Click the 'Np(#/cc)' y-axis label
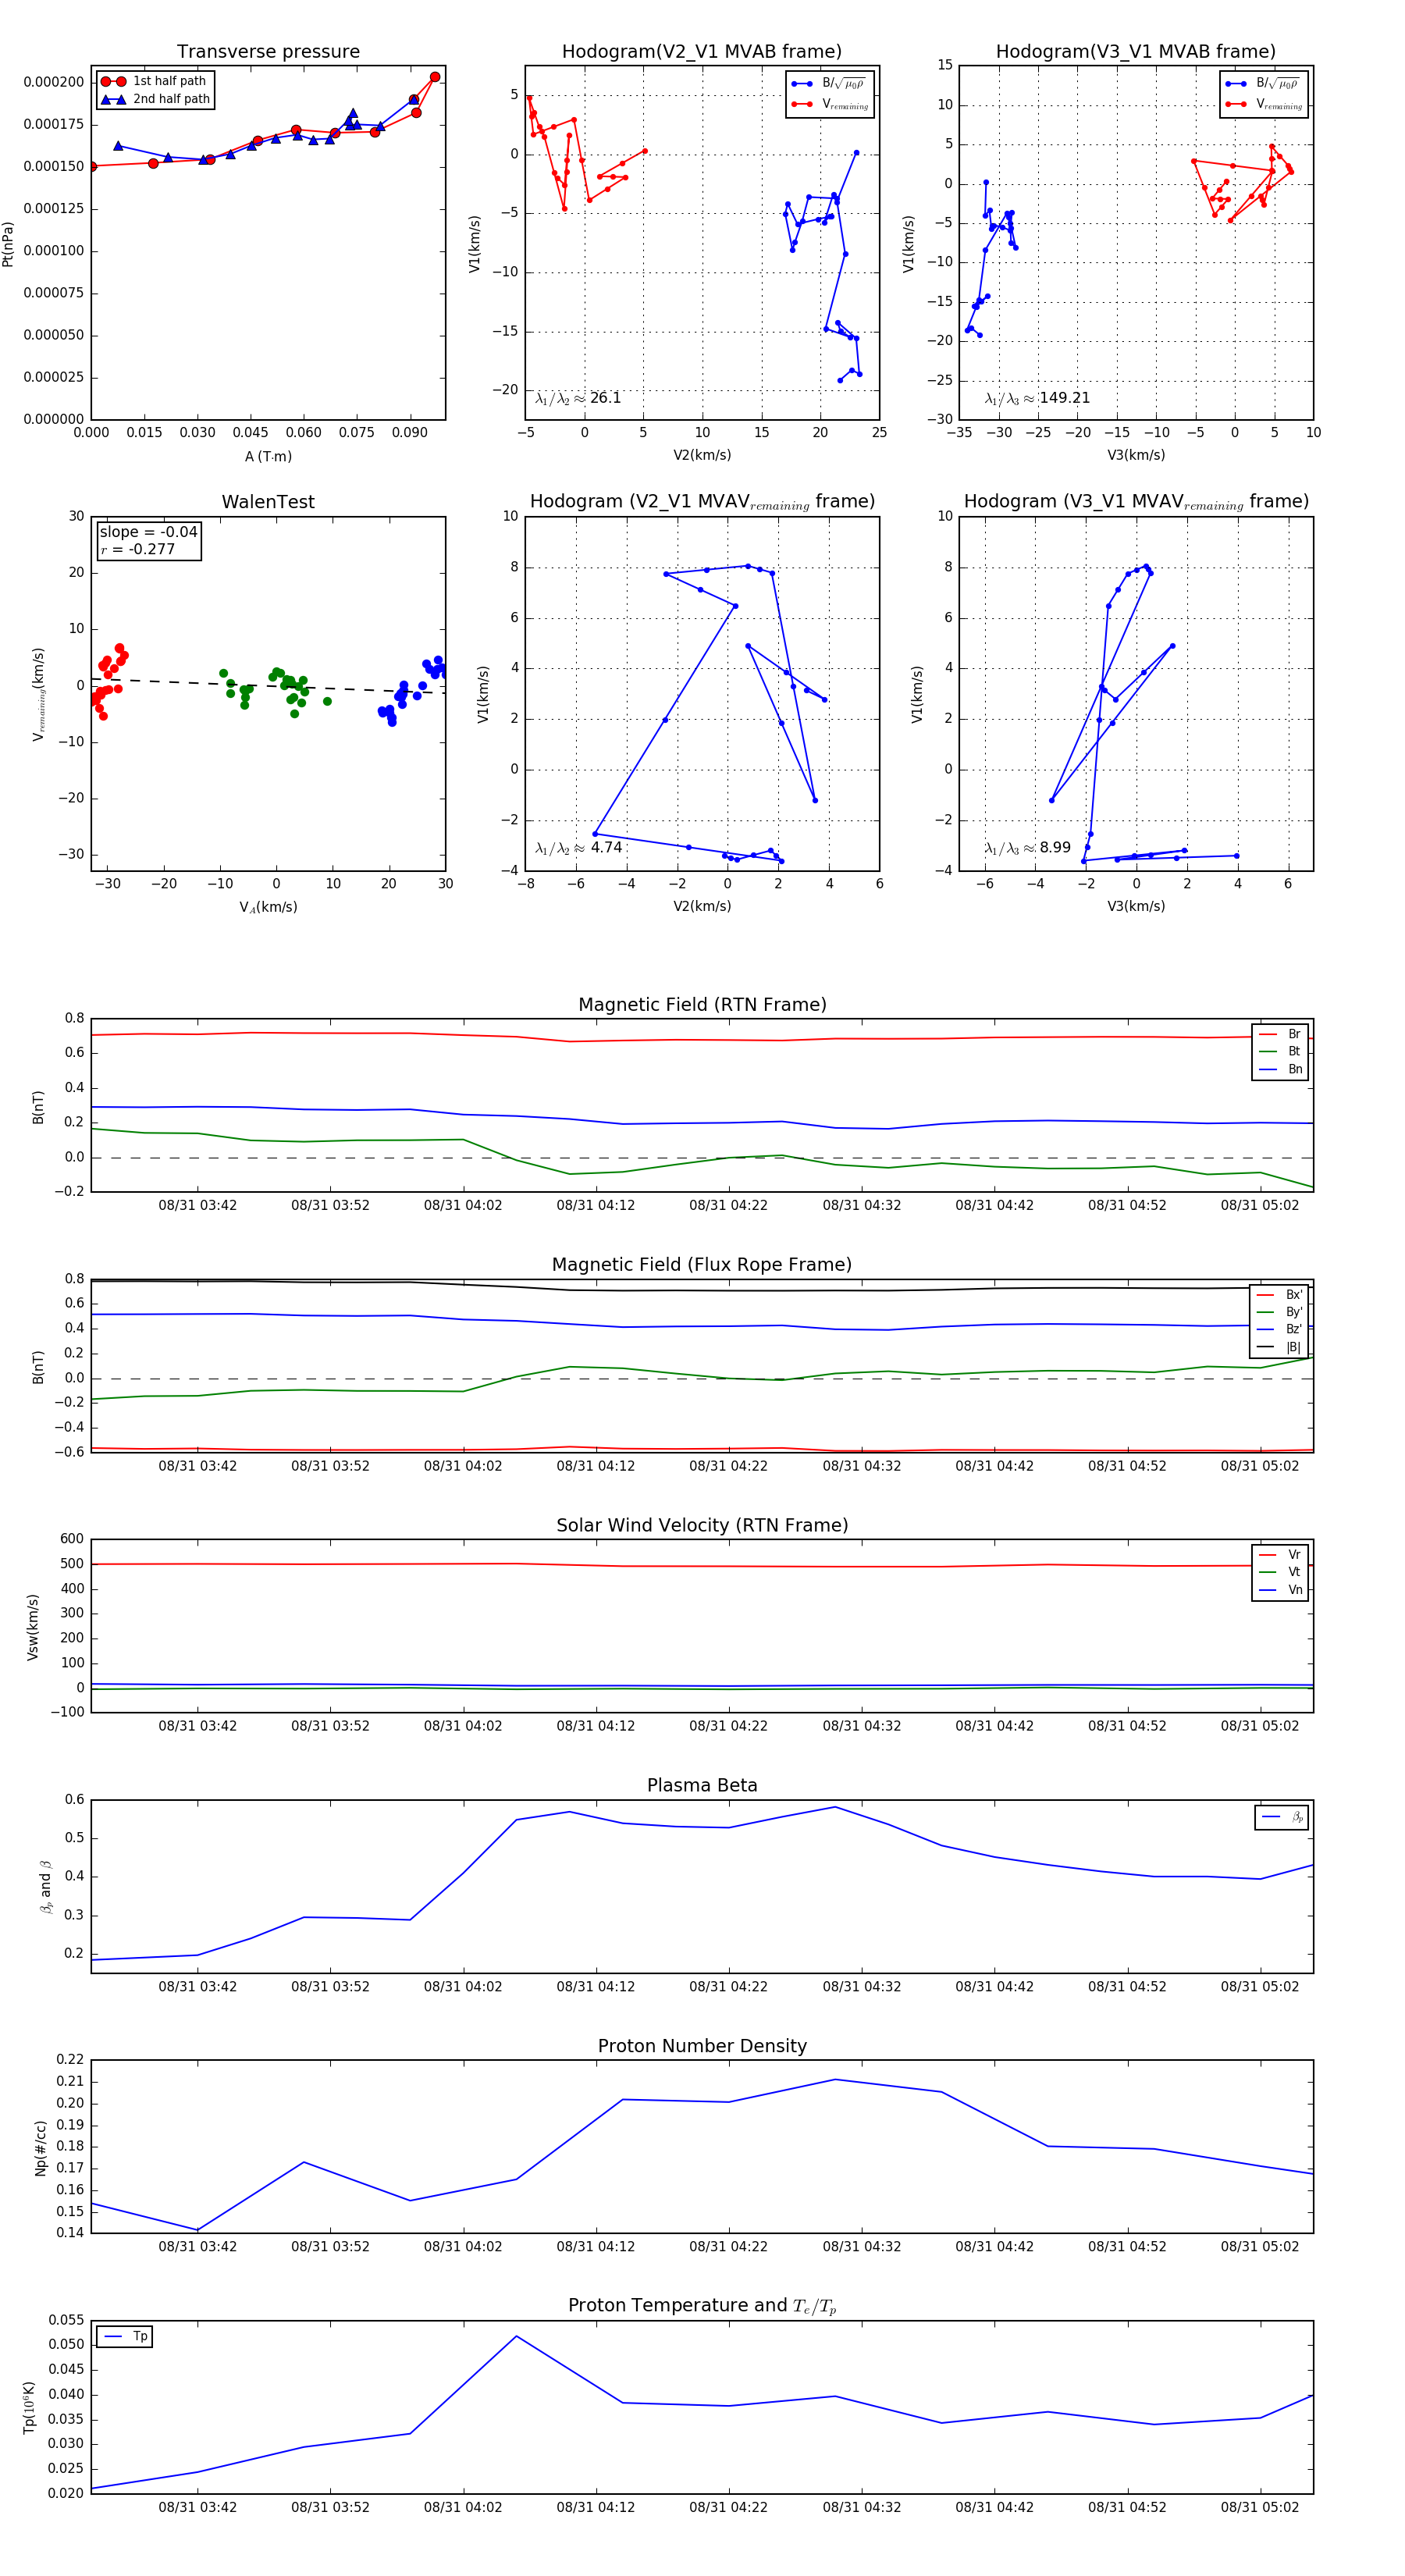1405x2576 pixels. click(40, 2148)
